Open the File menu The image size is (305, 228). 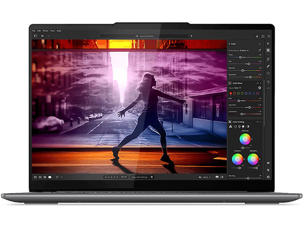[x=34, y=31]
